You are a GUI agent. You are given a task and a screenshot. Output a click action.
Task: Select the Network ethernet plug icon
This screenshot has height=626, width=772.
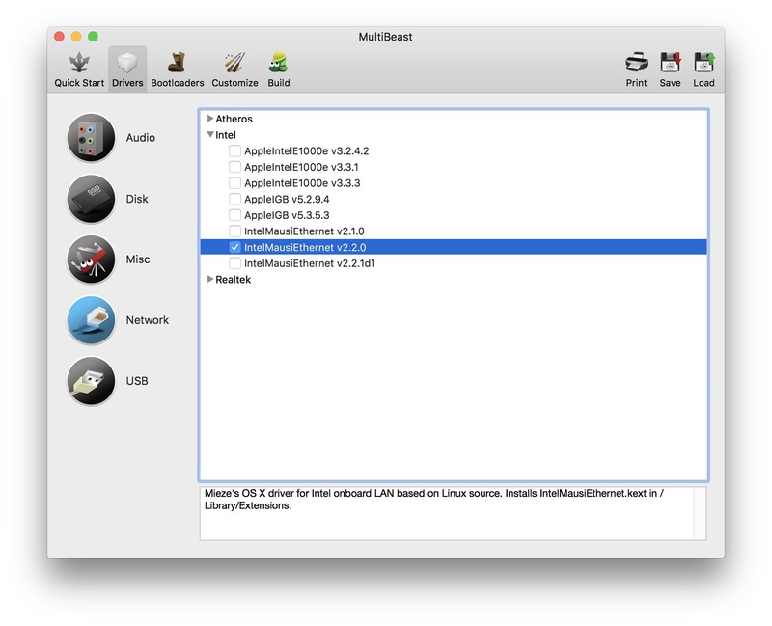click(x=91, y=320)
